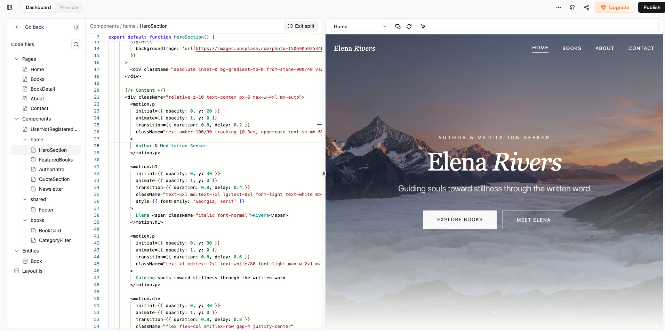Open the BOOKS navigation item in preview
The width and height of the screenshot is (665, 331).
coord(571,48)
